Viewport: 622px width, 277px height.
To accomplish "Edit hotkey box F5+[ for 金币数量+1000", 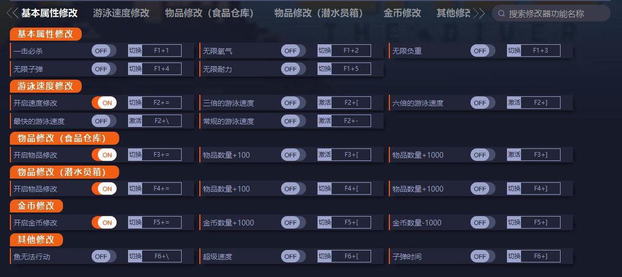I will click(x=351, y=222).
